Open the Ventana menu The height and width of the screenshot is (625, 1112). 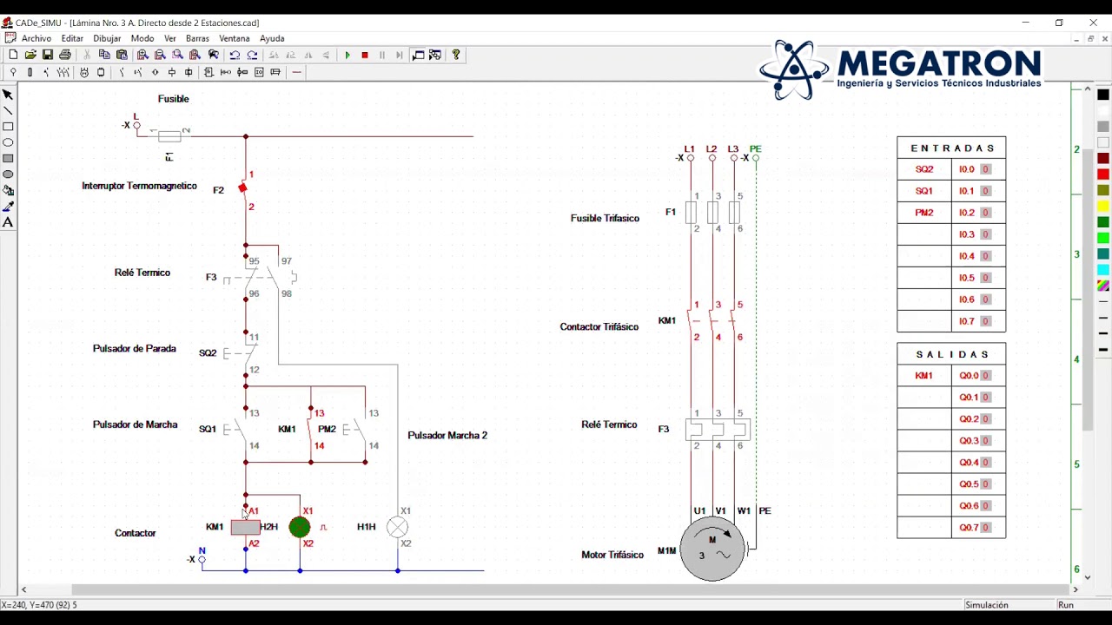pos(235,38)
